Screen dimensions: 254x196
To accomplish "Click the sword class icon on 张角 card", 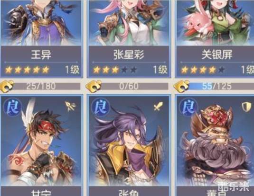I will point(159,106).
